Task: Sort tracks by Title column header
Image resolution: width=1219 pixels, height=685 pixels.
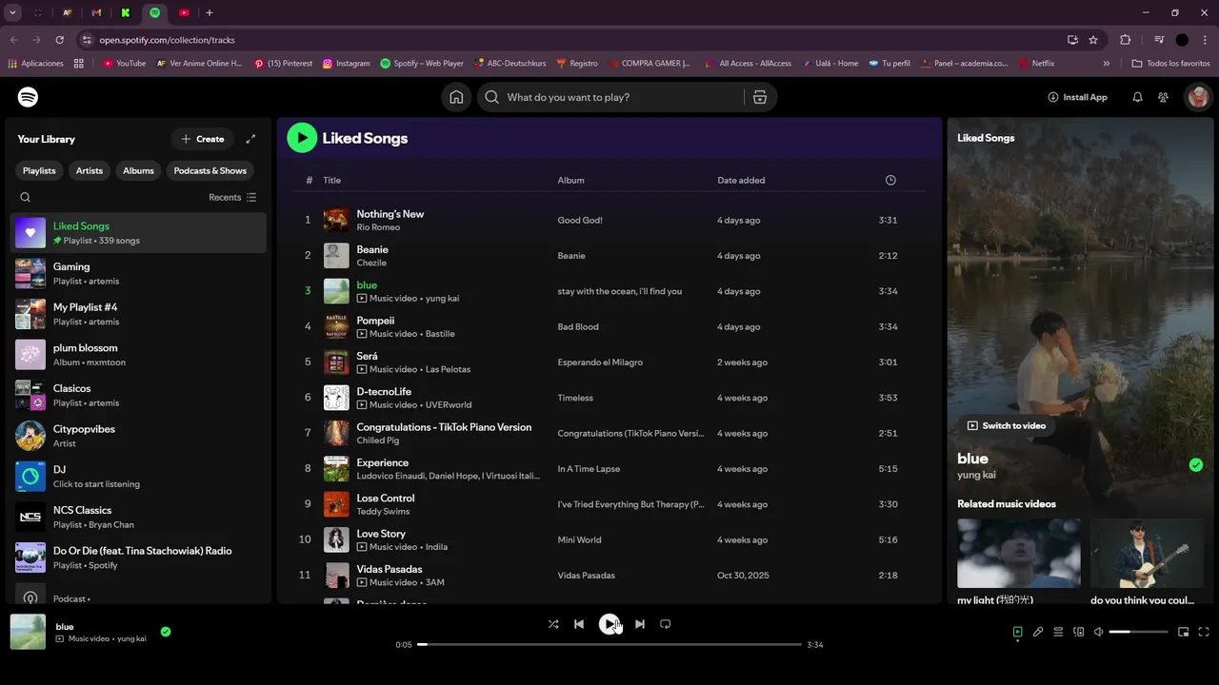Action: pos(331,180)
